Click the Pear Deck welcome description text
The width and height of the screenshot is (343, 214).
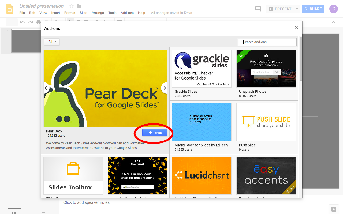95,145
